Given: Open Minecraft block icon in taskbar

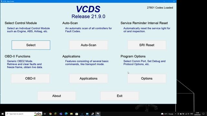Looking at the screenshot, I should (x=56, y=114).
